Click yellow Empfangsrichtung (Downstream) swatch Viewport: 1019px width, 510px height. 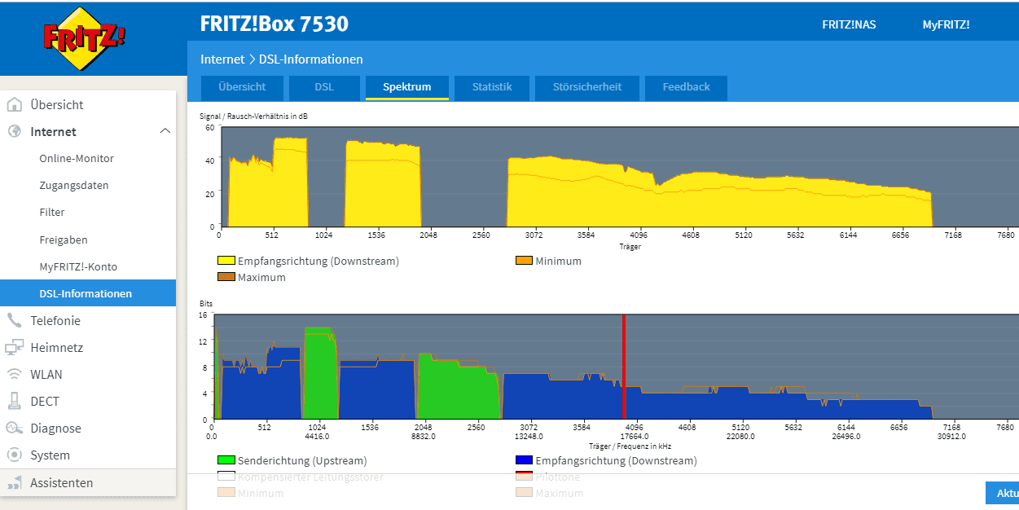point(226,262)
